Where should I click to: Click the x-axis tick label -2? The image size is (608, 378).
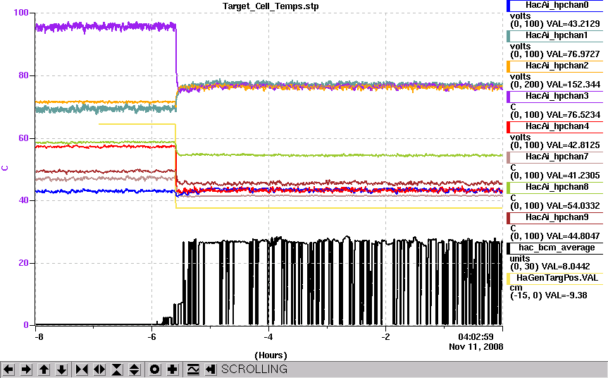click(385, 337)
